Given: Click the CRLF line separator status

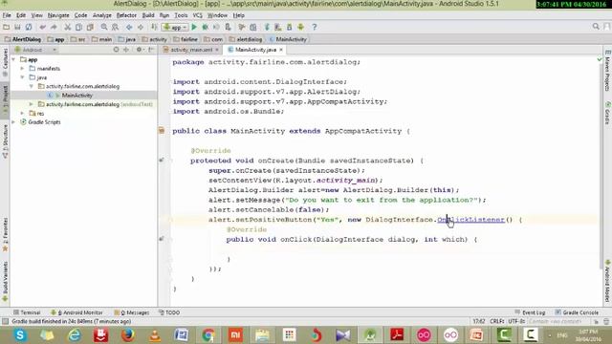Looking at the screenshot, I should (497, 321).
